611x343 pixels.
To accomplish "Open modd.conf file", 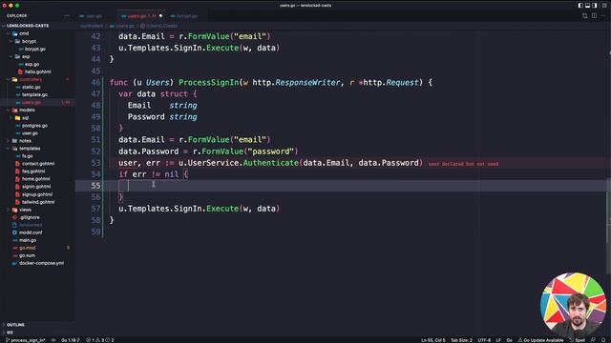I will click(31, 232).
